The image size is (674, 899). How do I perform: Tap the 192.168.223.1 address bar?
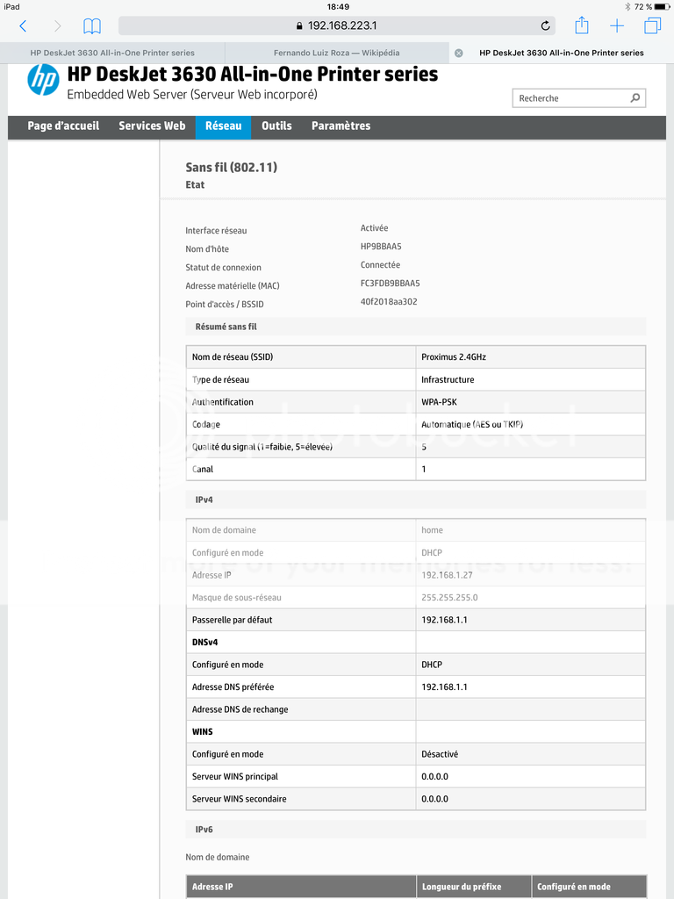336,25
